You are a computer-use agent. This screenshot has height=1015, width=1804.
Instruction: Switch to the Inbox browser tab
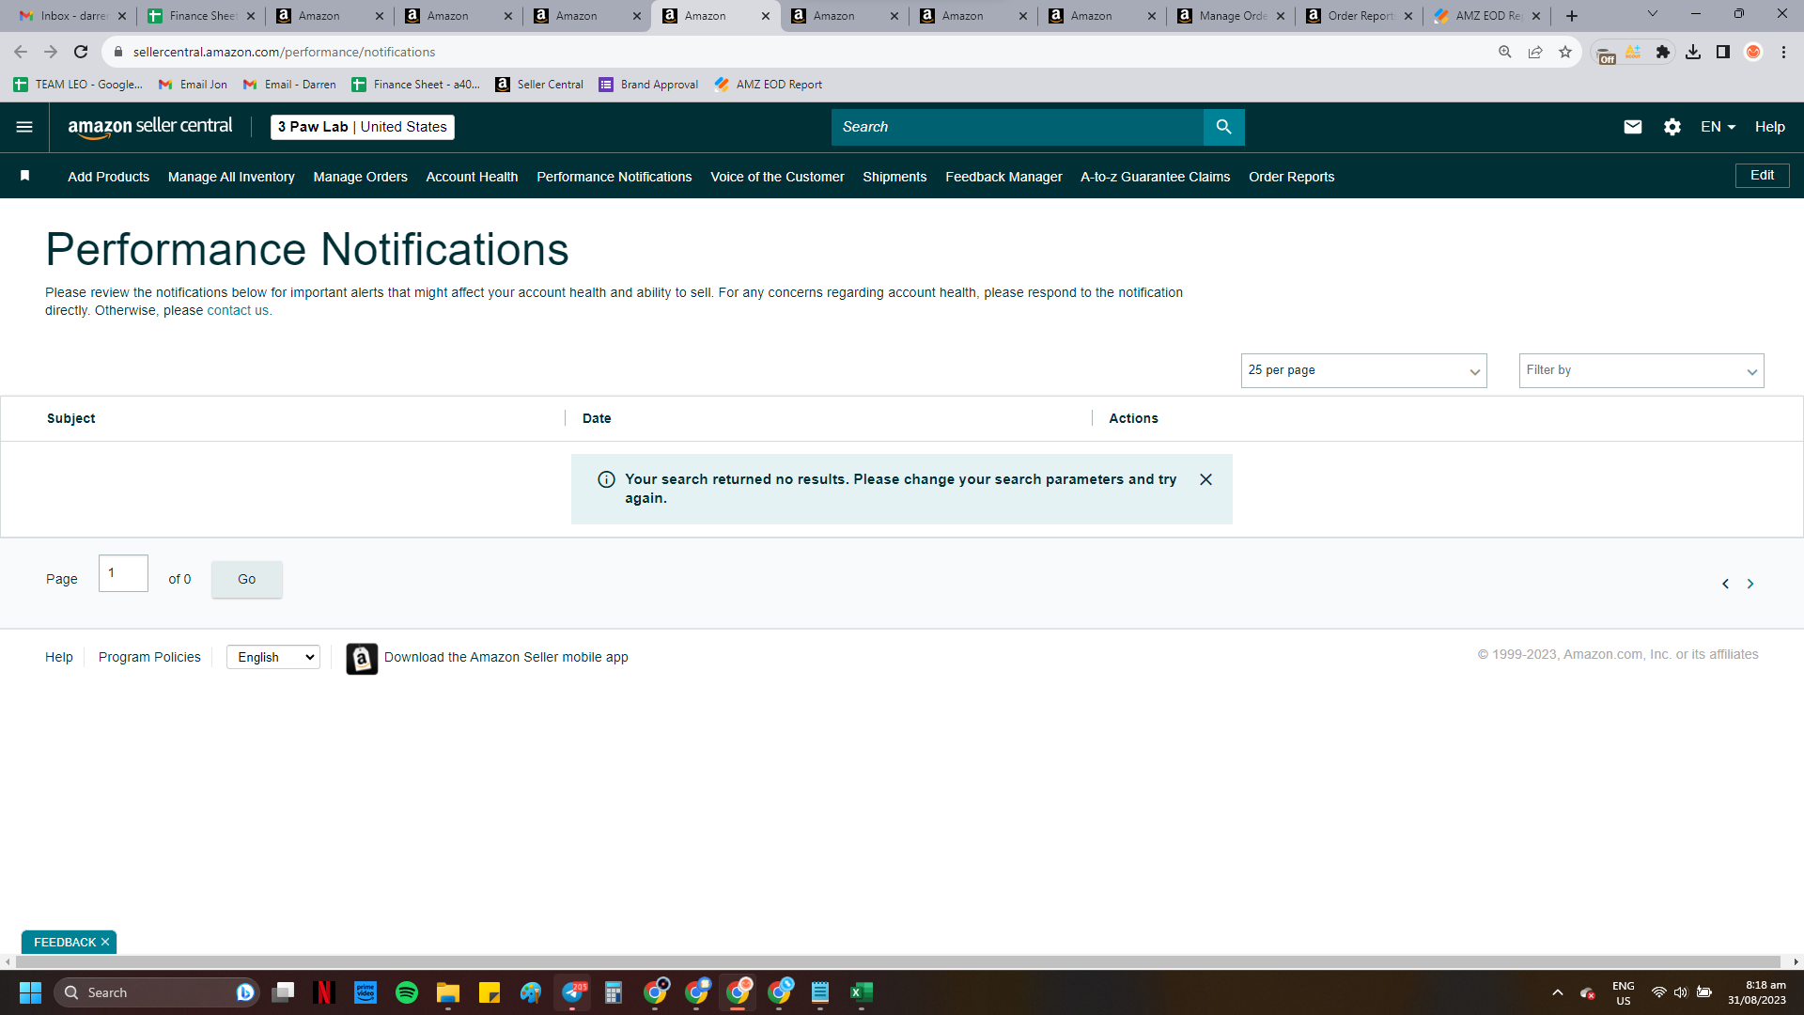click(71, 16)
